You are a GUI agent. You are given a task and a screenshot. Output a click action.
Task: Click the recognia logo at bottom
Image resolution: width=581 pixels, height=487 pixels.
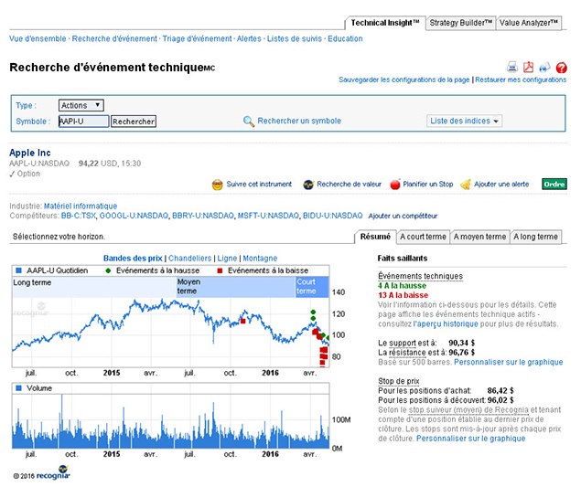coord(53,473)
